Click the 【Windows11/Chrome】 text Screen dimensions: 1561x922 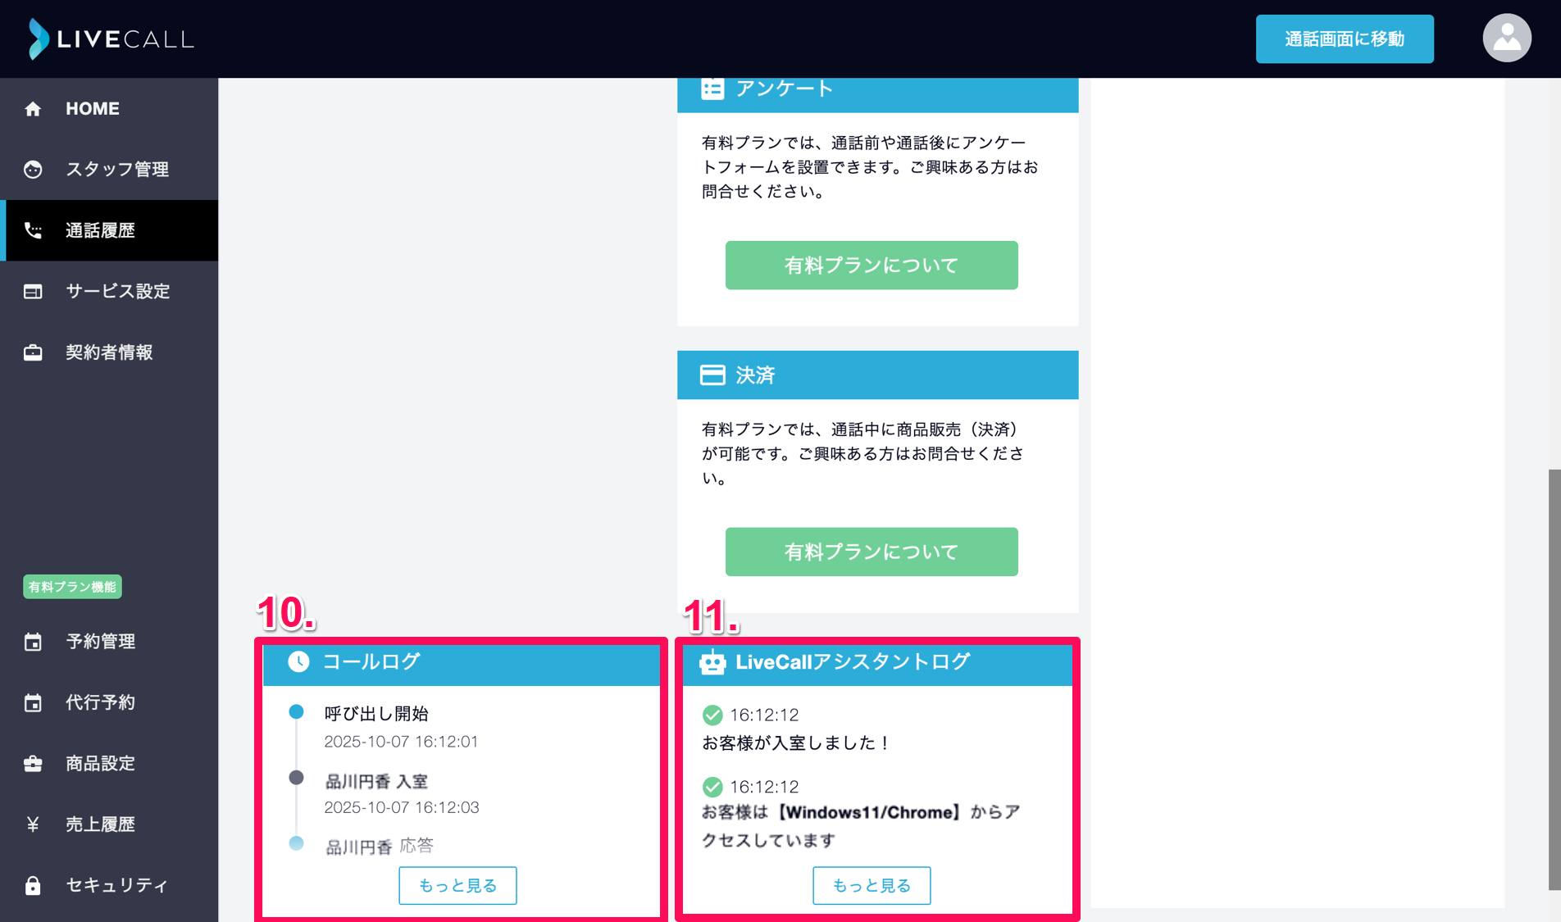[x=868, y=812]
